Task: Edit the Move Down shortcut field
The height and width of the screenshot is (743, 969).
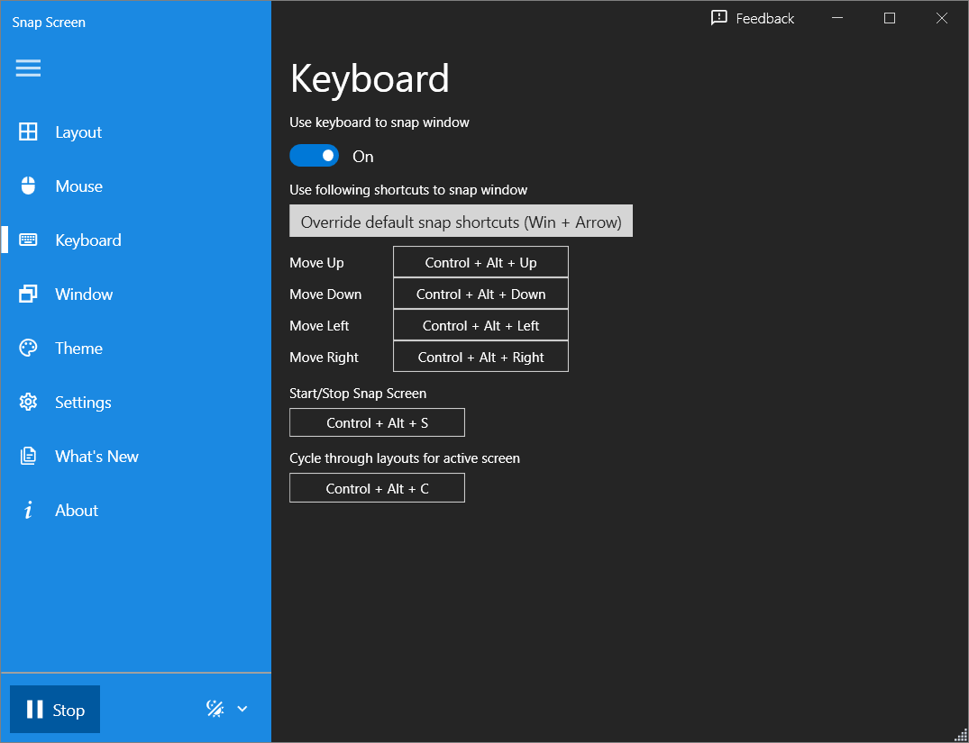Action: [x=480, y=294]
